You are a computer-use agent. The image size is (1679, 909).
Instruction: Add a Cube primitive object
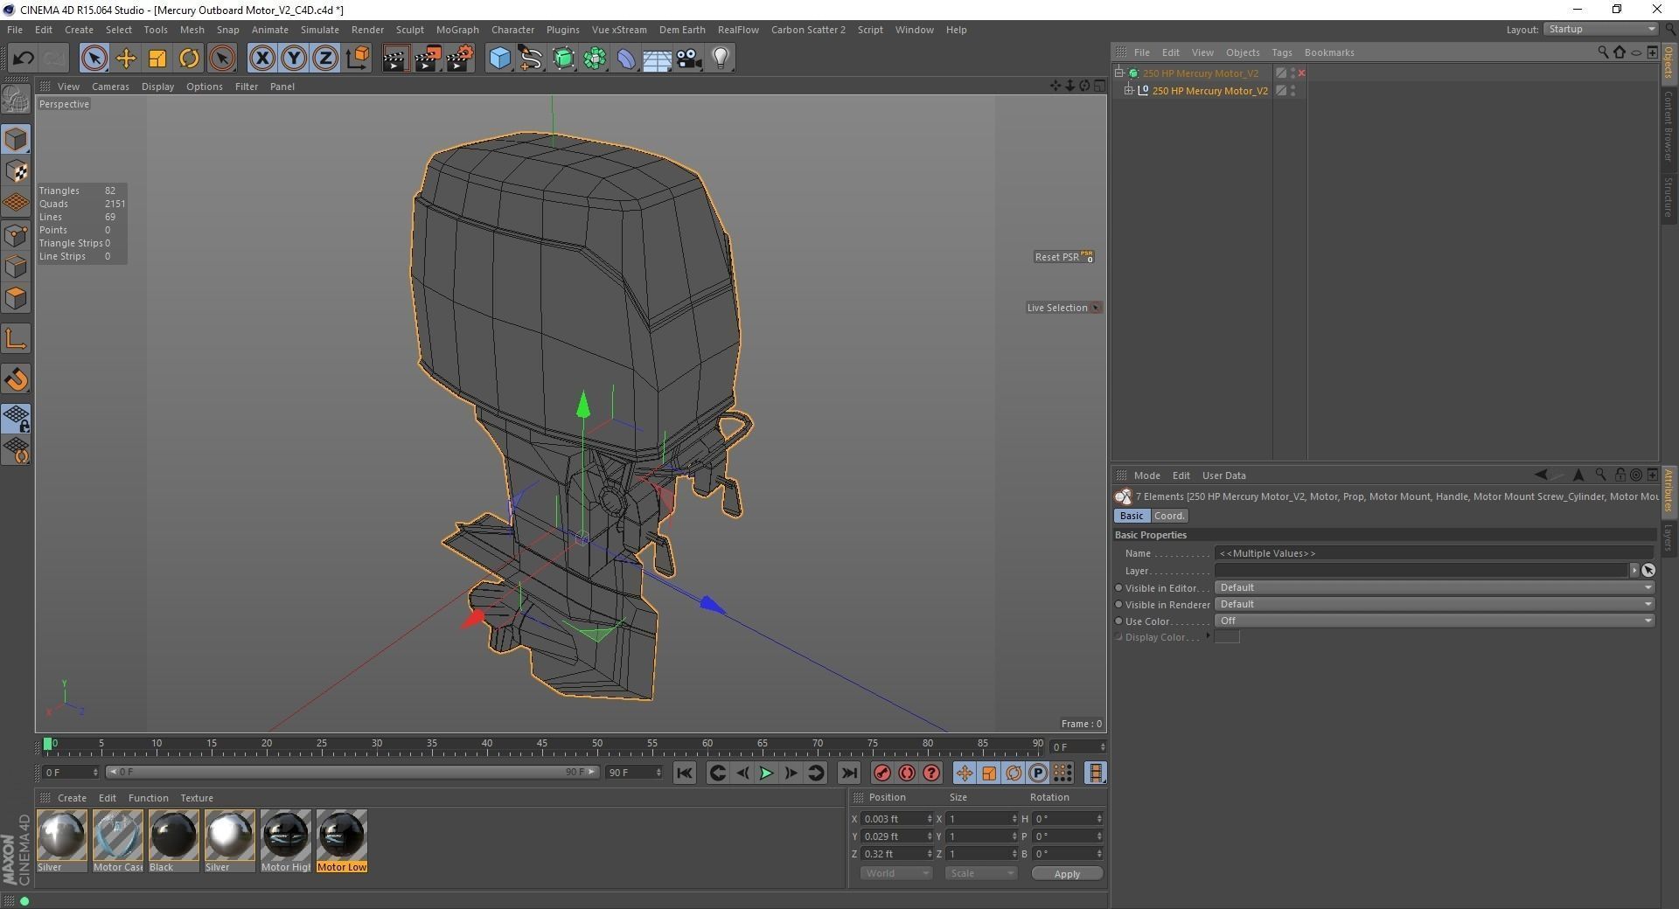pos(499,59)
